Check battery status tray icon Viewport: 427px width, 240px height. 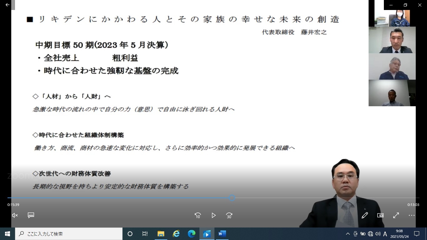[x=363, y=234]
